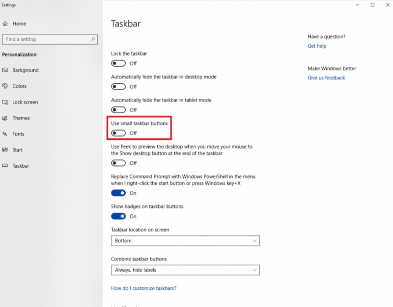Open Themes settings
Screen dimensions: 393x307
click(21, 118)
